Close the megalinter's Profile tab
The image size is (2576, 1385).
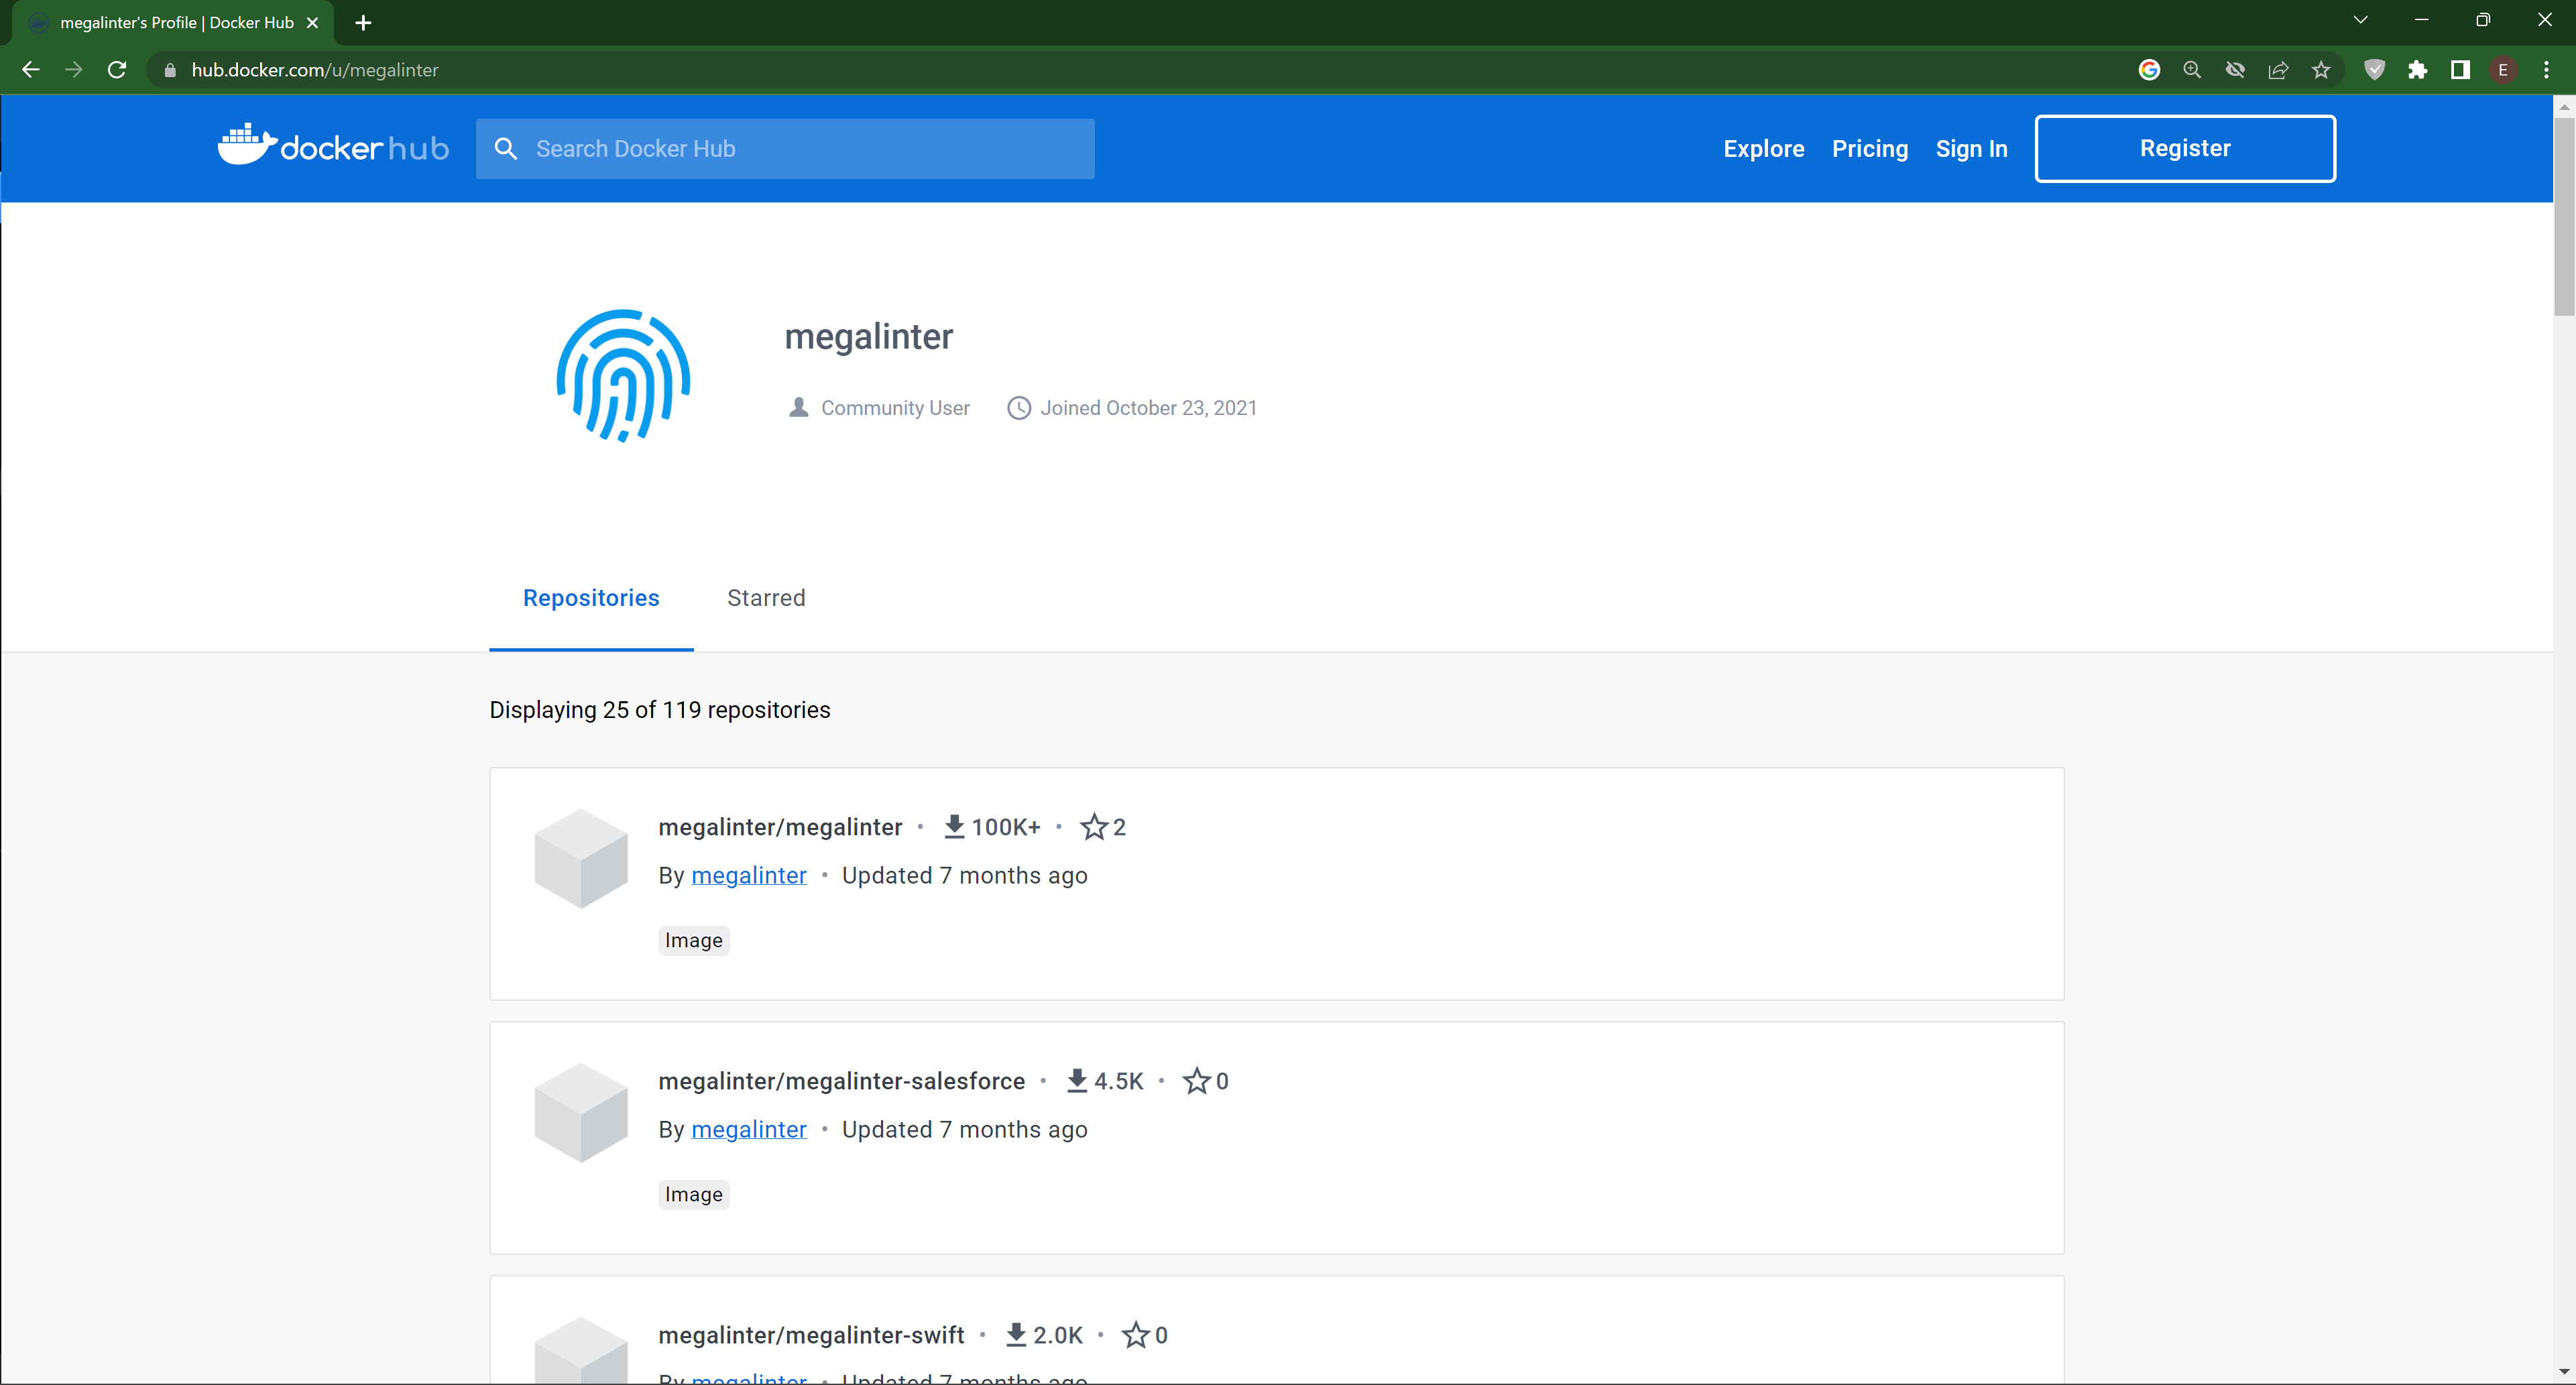(312, 22)
